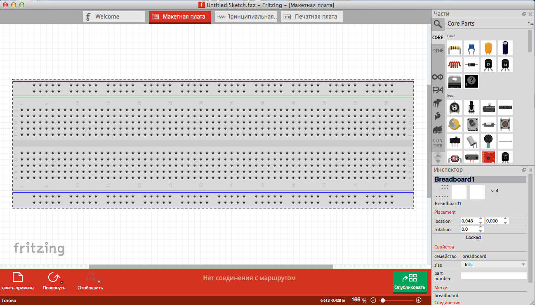Click the Нет соединения с маршрутом message
The height and width of the screenshot is (305, 535).
coord(250,278)
